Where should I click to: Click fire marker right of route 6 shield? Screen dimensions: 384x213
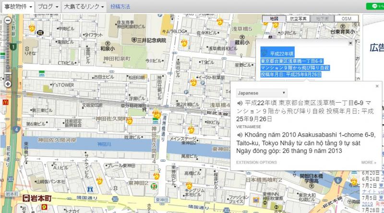354,181
